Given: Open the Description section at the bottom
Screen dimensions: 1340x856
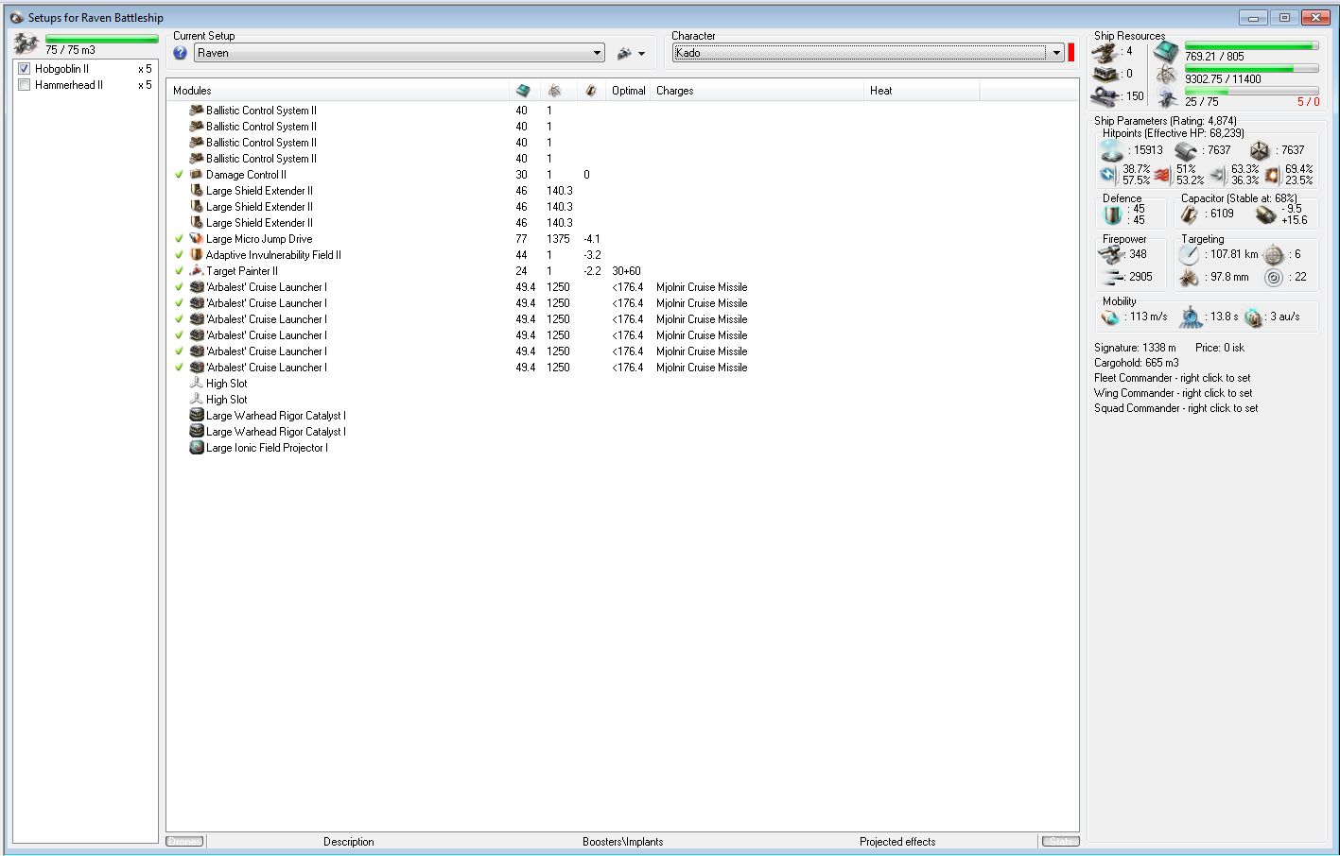Looking at the screenshot, I should pyautogui.click(x=348, y=842).
